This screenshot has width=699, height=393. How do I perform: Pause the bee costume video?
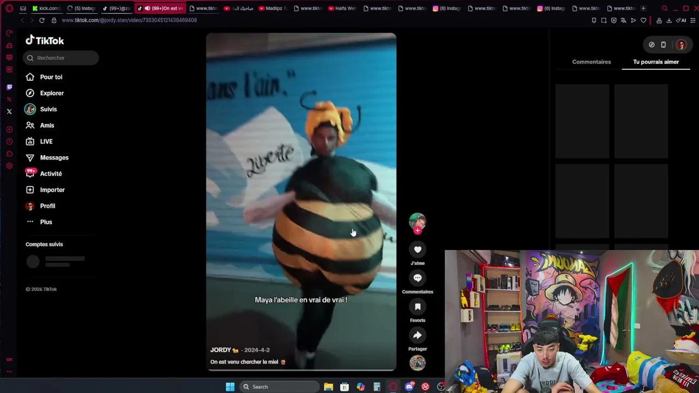point(301,202)
